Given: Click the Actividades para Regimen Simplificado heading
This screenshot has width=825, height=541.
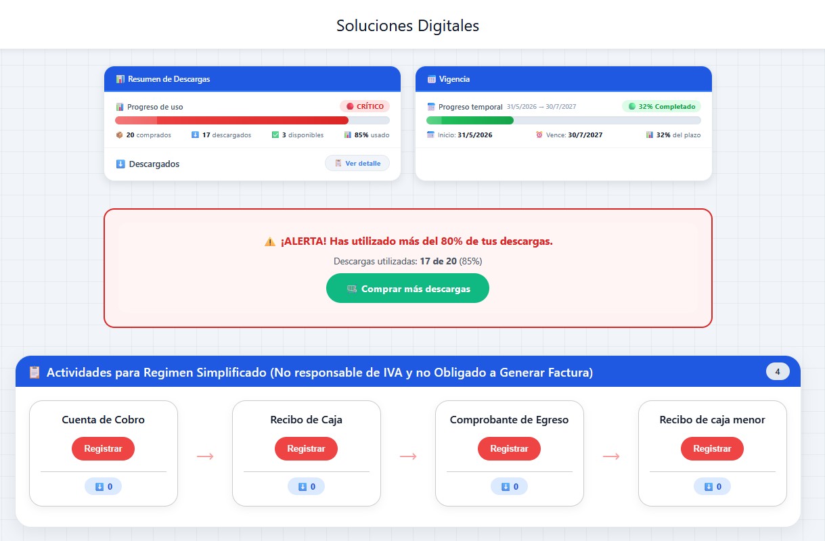Looking at the screenshot, I should pos(319,373).
